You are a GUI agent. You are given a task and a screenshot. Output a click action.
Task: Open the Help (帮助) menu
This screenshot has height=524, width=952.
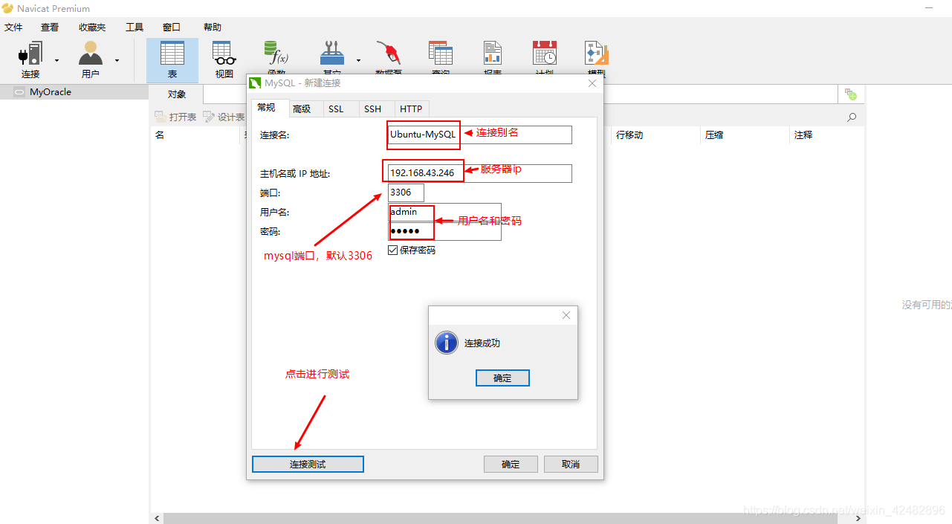pos(213,28)
